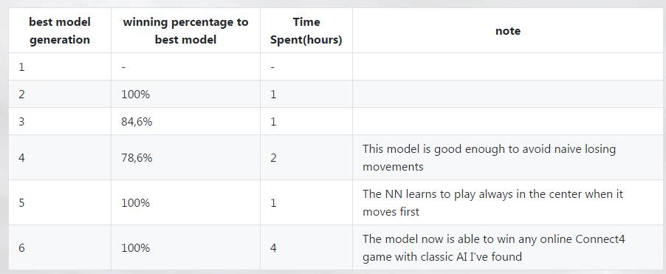Select the generation 4 cell
Screen dimensions: 666x274
[60, 157]
